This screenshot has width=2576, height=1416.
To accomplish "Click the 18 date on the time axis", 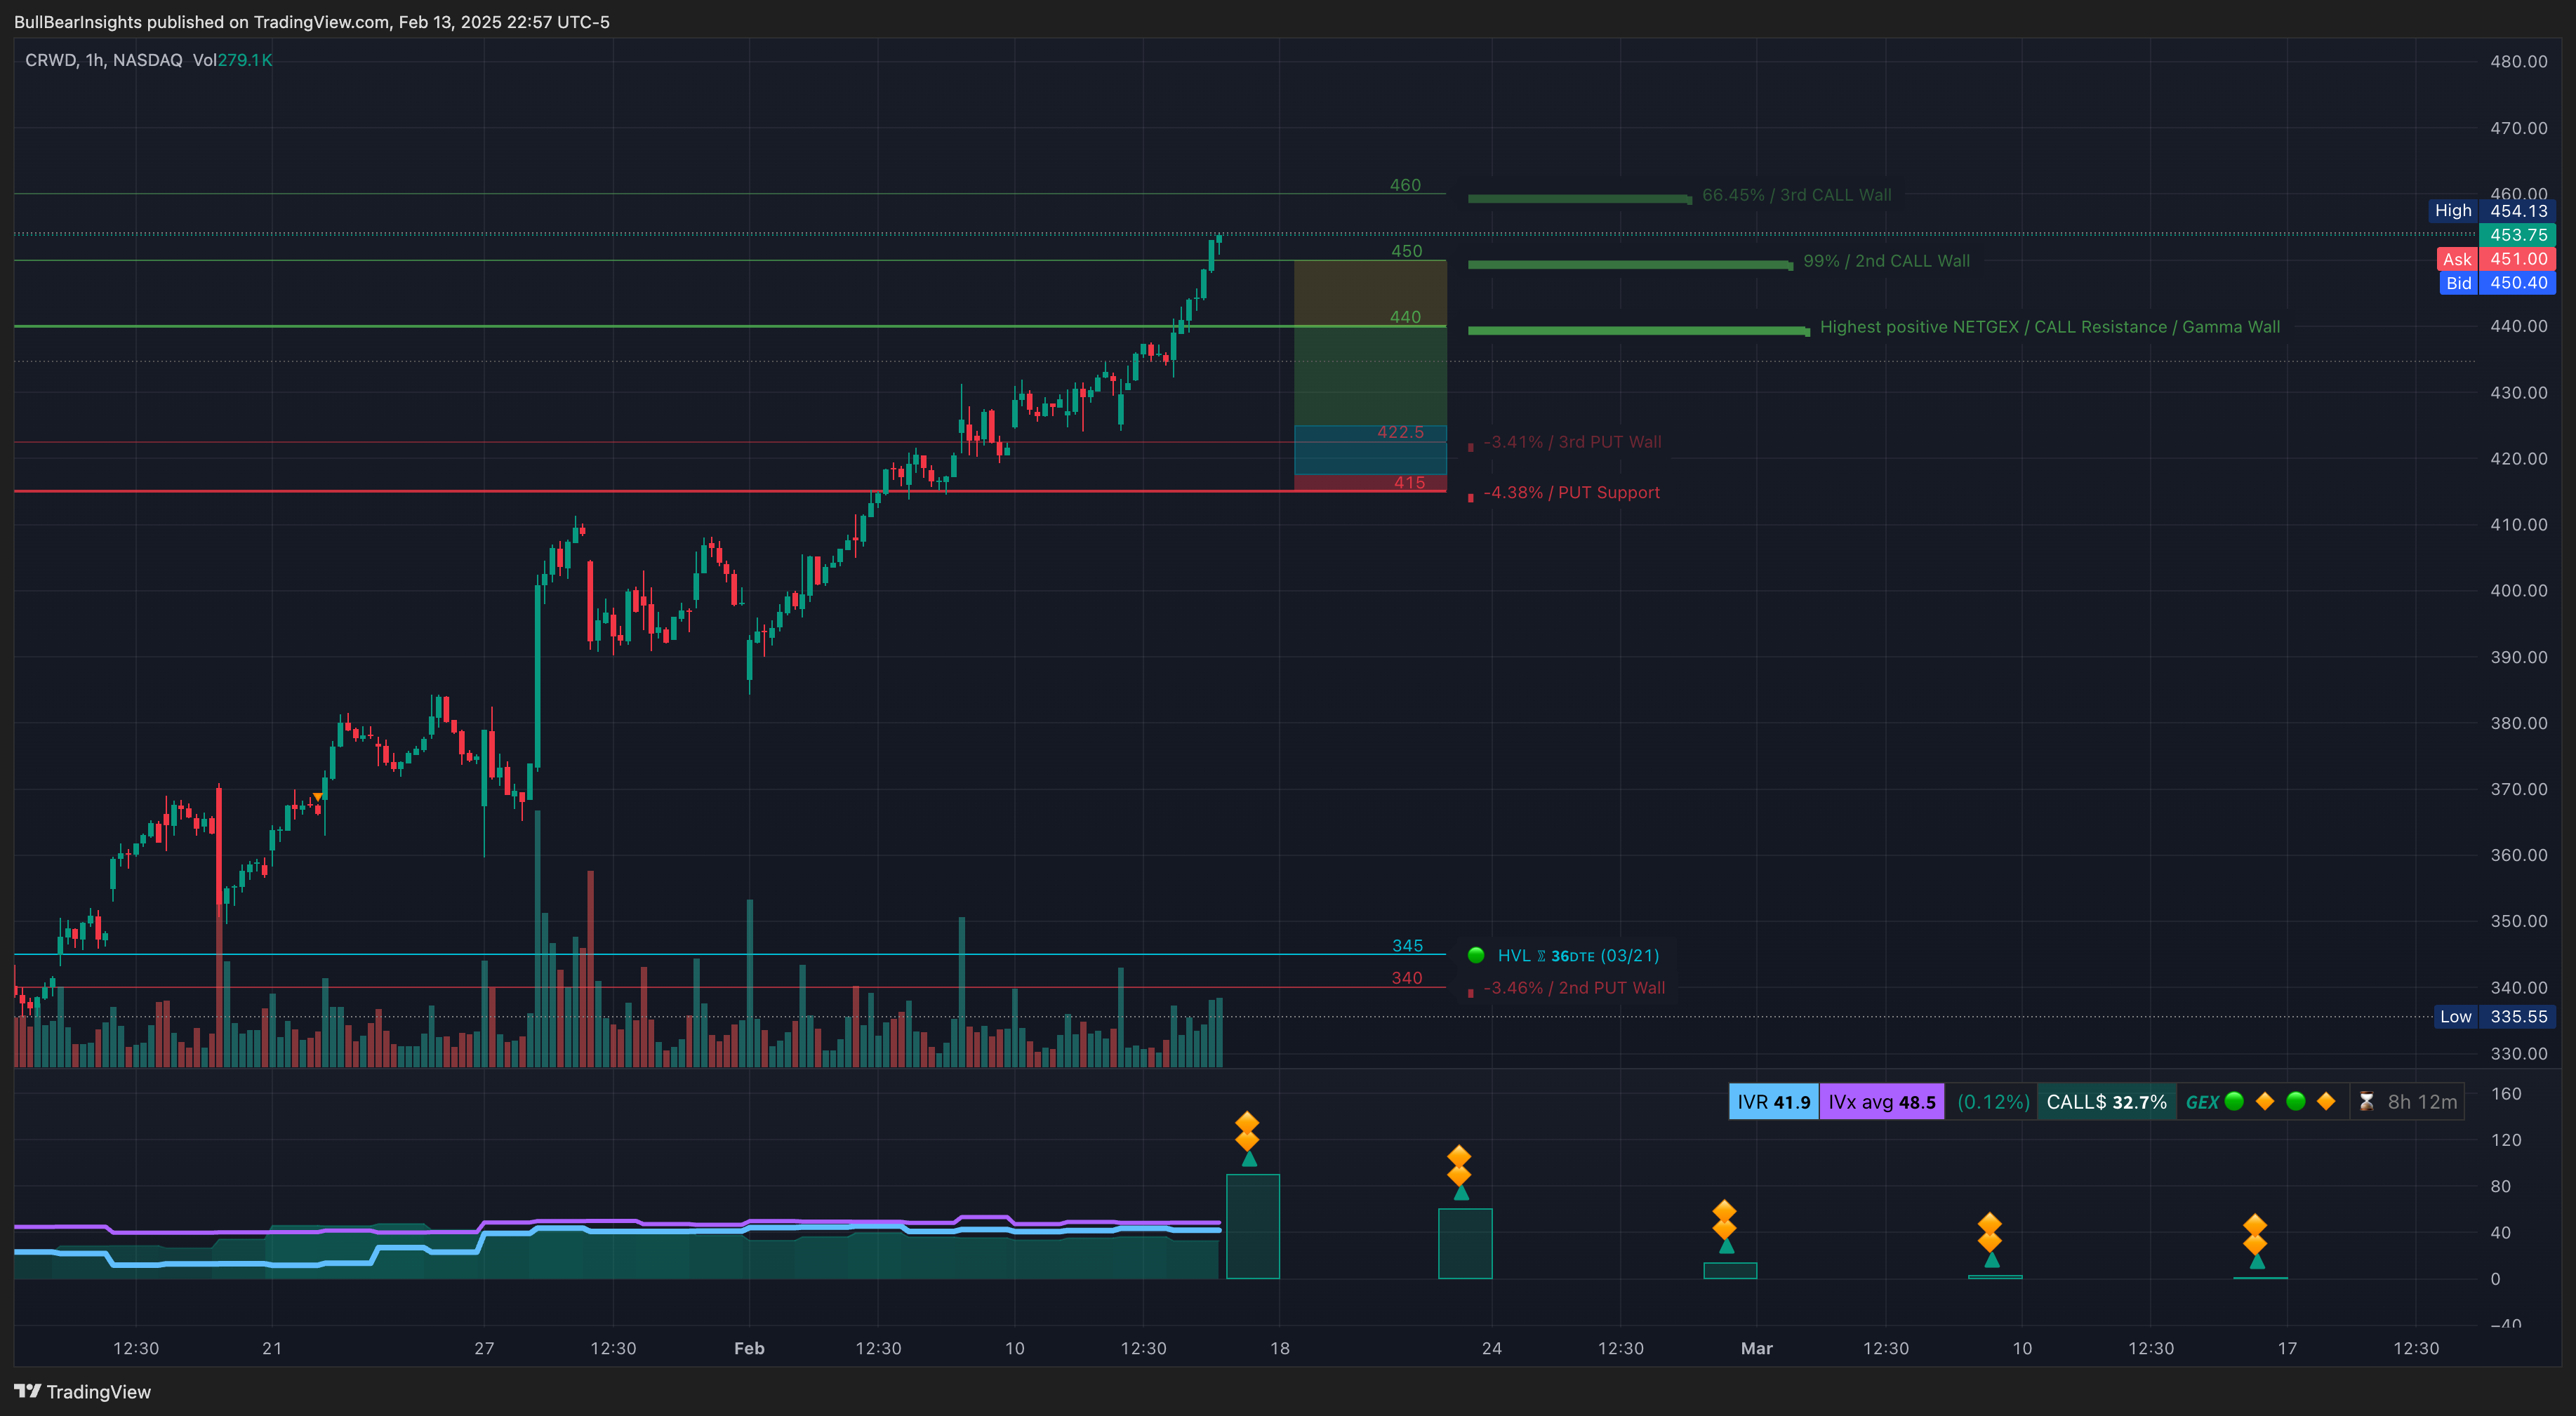I will pos(1280,1348).
